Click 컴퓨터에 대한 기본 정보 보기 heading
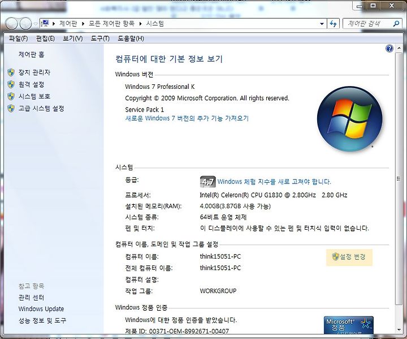Screen dimensions: 407x339 tap(169, 59)
